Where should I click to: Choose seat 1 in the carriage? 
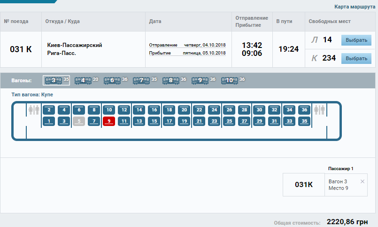pyautogui.click(x=49, y=121)
